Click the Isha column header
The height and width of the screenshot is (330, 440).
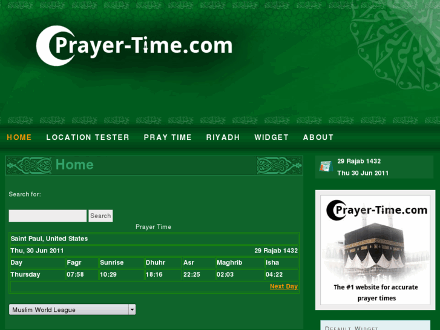[281, 263]
